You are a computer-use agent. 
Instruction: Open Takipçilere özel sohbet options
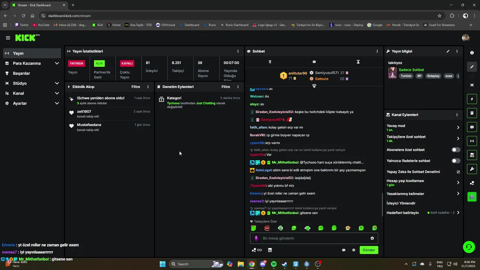point(423,139)
